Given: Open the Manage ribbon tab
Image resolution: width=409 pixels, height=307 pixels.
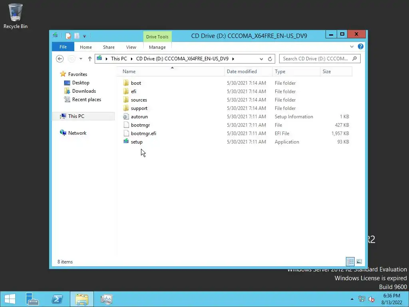Looking at the screenshot, I should (157, 47).
